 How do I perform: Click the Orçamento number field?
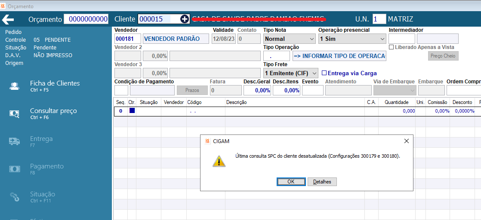(86, 19)
